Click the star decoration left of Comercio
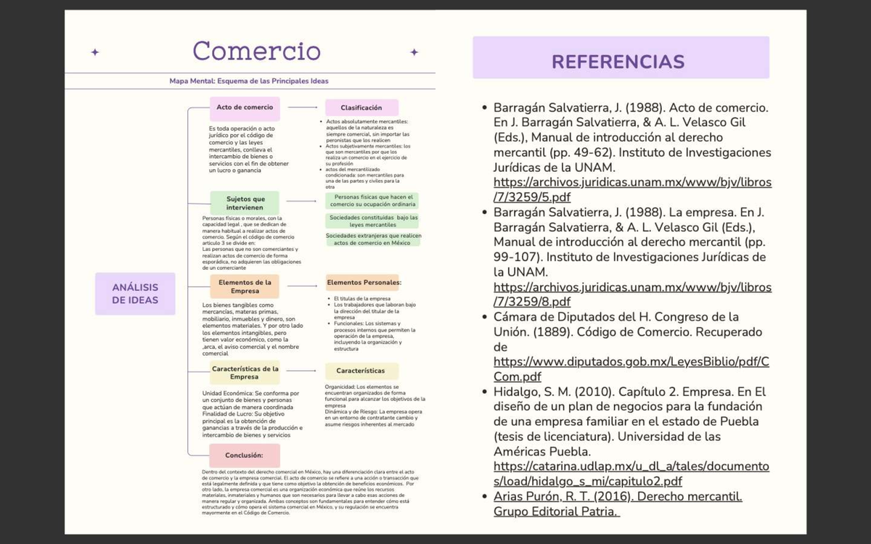Image resolution: width=871 pixels, height=544 pixels. pos(95,52)
